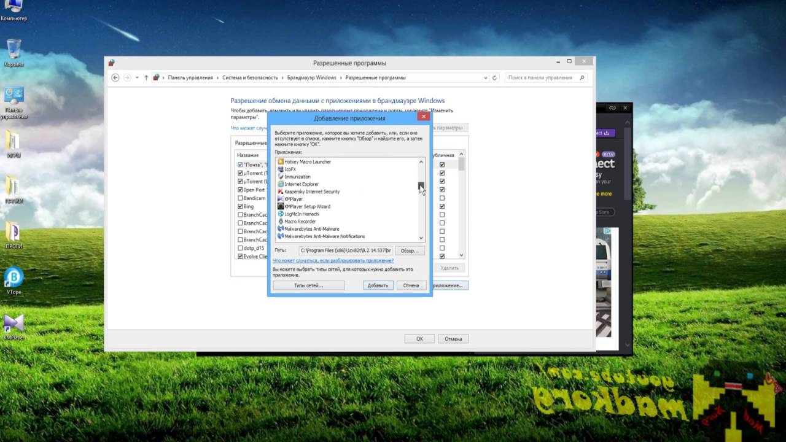Choose the Immunization shield icon entry
The image size is (786, 442).
point(281,177)
